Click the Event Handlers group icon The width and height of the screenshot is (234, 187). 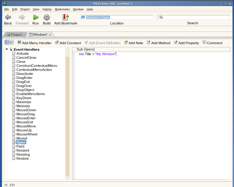(11, 49)
